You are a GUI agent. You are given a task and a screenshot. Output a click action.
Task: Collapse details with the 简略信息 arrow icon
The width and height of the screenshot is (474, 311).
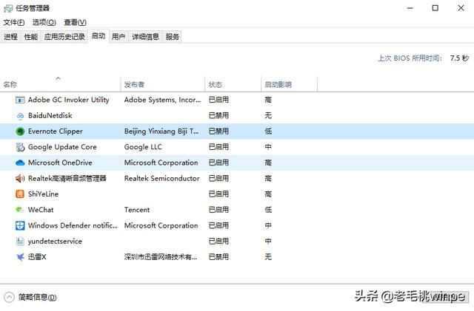pyautogui.click(x=9, y=297)
